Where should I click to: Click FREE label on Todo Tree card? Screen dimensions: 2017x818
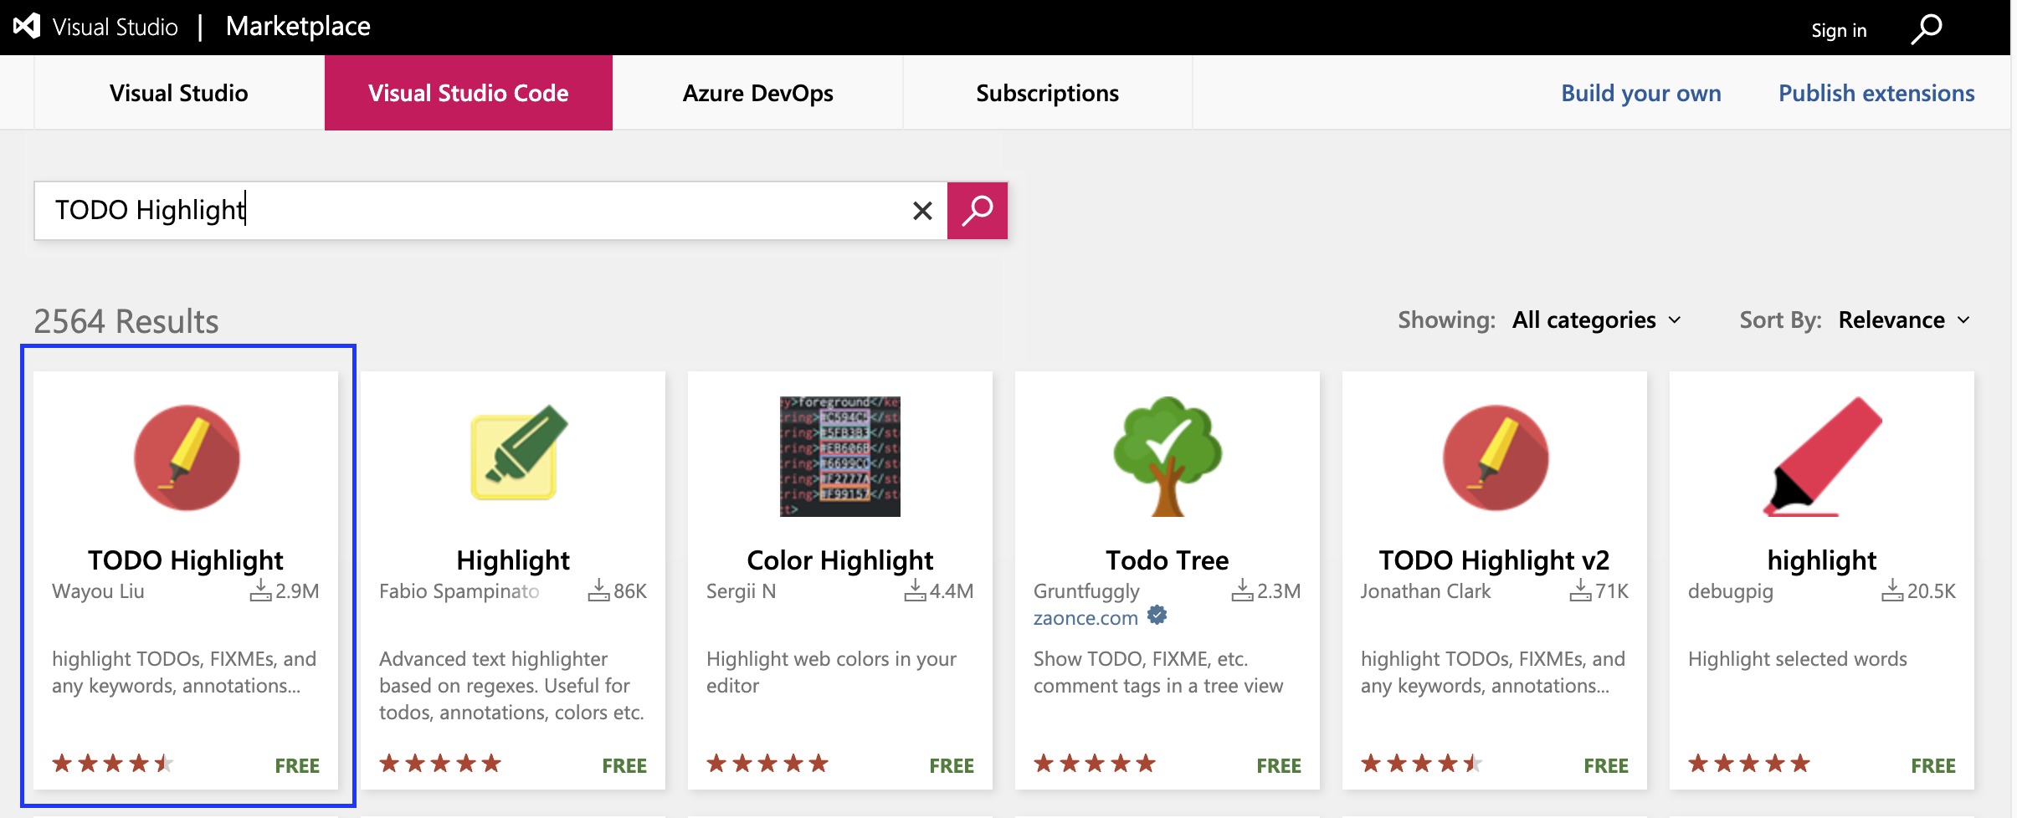tap(1279, 765)
